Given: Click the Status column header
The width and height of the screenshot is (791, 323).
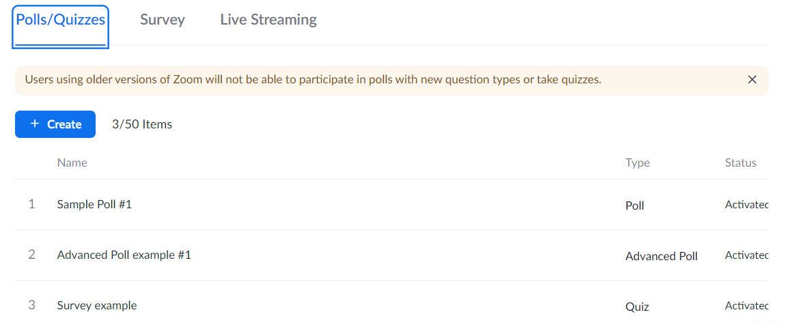Looking at the screenshot, I should [740, 163].
